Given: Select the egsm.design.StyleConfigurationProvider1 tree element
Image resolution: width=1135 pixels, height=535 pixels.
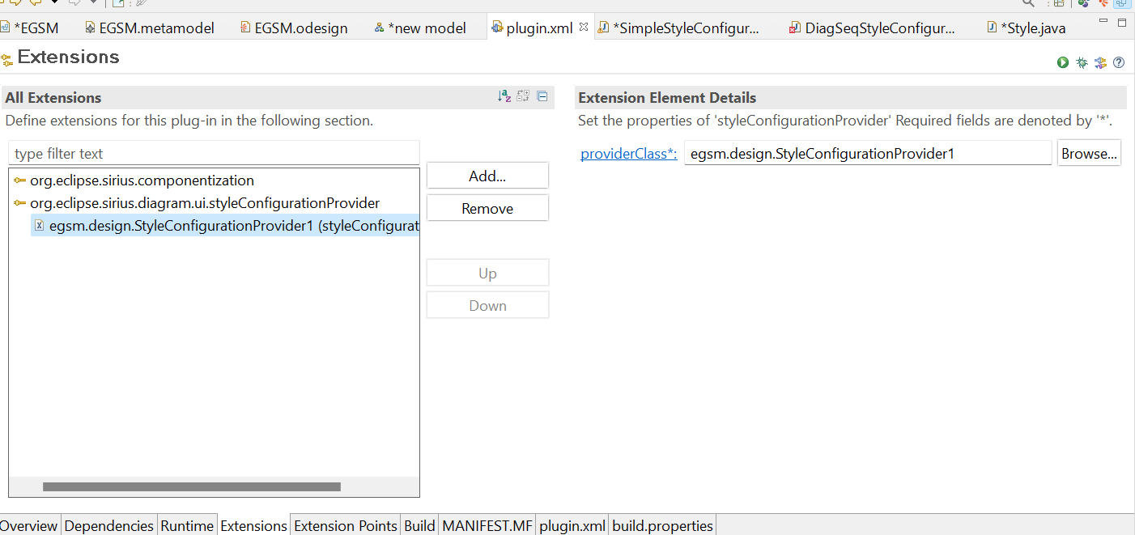Looking at the screenshot, I should [x=225, y=226].
